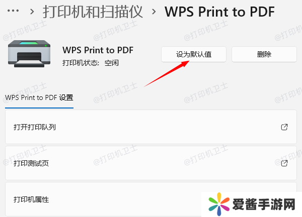Click the large WPS Print to PDF page title

pos(220,12)
